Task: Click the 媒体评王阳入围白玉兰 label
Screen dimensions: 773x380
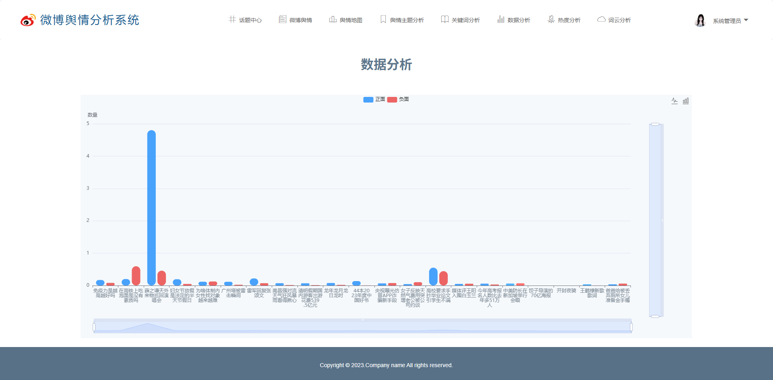Action: pos(464,293)
